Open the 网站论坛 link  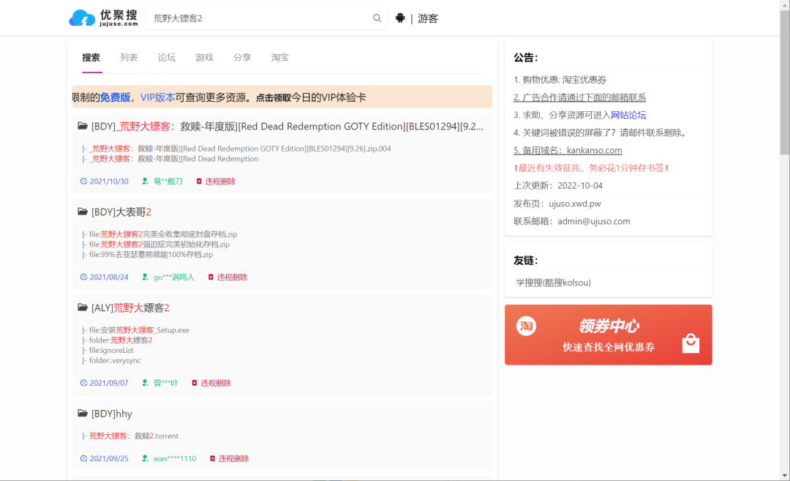(x=628, y=115)
